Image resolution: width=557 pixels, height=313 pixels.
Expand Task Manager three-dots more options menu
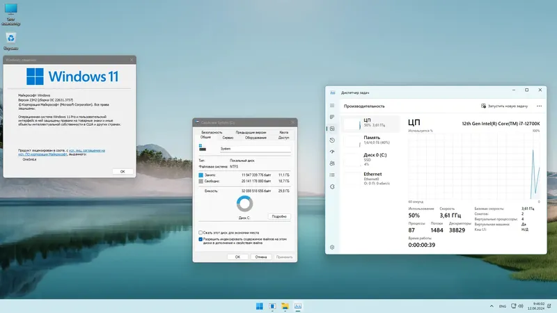[x=539, y=106]
